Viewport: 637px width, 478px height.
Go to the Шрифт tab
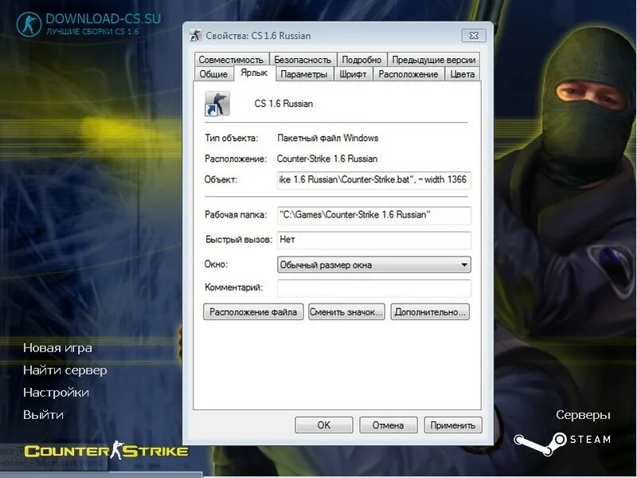point(353,74)
